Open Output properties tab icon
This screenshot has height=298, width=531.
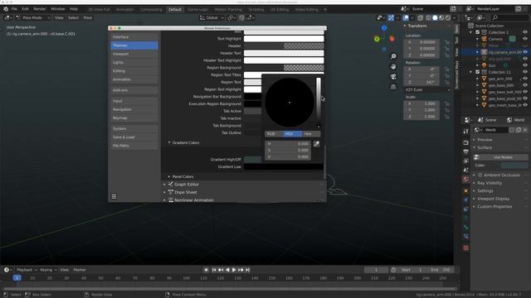466,151
